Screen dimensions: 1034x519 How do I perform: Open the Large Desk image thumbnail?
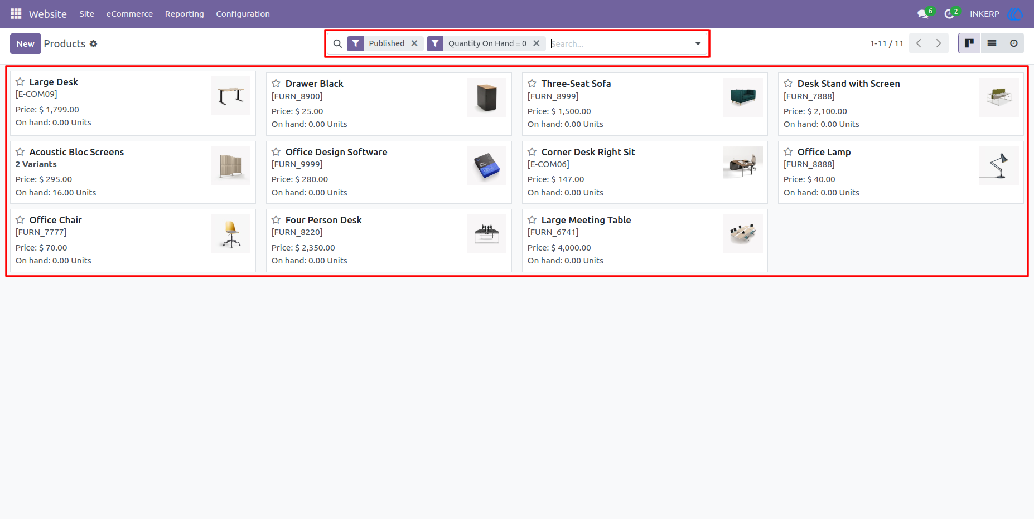coord(231,96)
